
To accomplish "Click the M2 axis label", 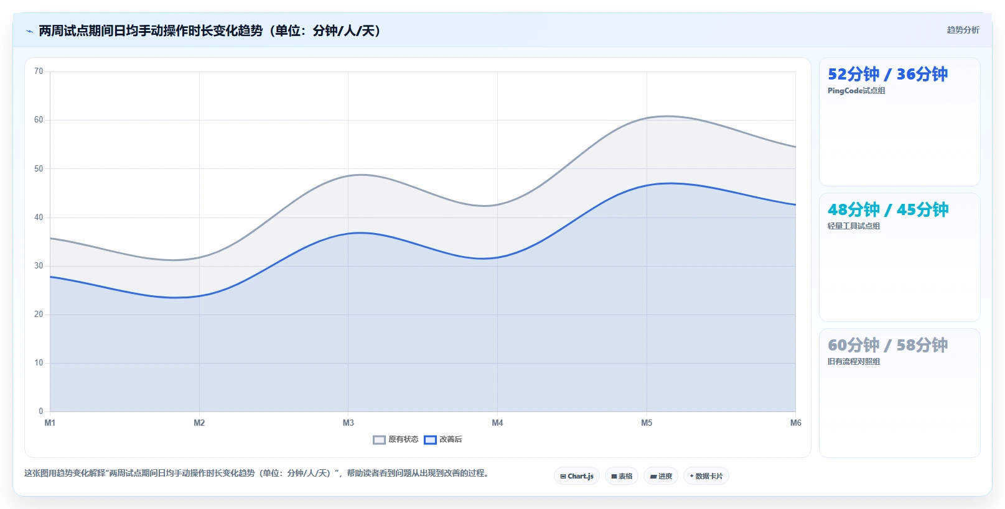I will point(199,423).
